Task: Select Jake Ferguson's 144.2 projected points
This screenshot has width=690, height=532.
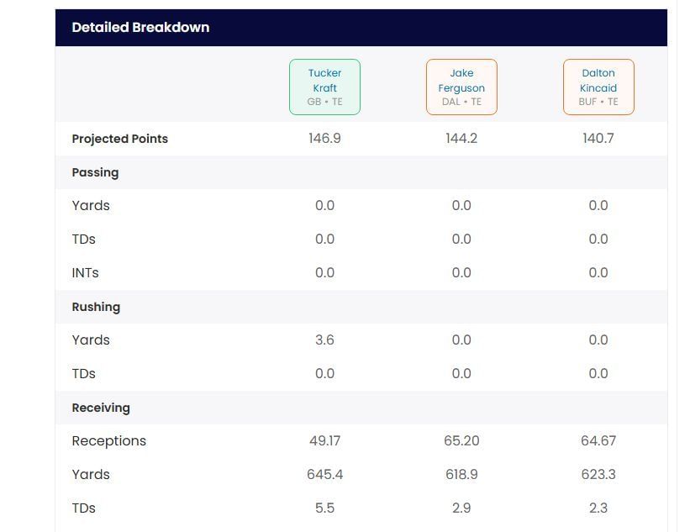Action: (x=461, y=139)
